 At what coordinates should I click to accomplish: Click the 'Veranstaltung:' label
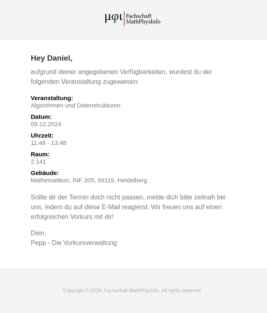[x=52, y=98]
